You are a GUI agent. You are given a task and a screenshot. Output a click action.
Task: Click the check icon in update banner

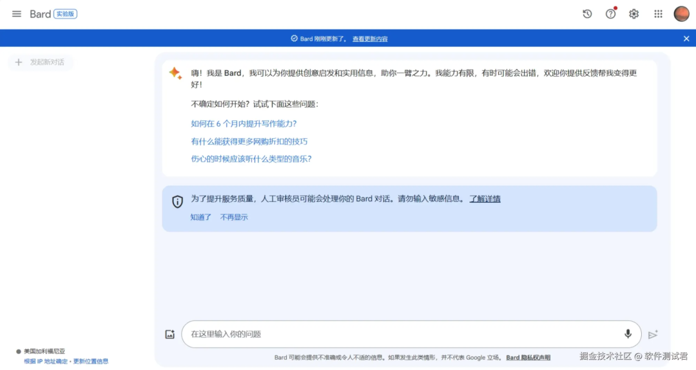294,39
